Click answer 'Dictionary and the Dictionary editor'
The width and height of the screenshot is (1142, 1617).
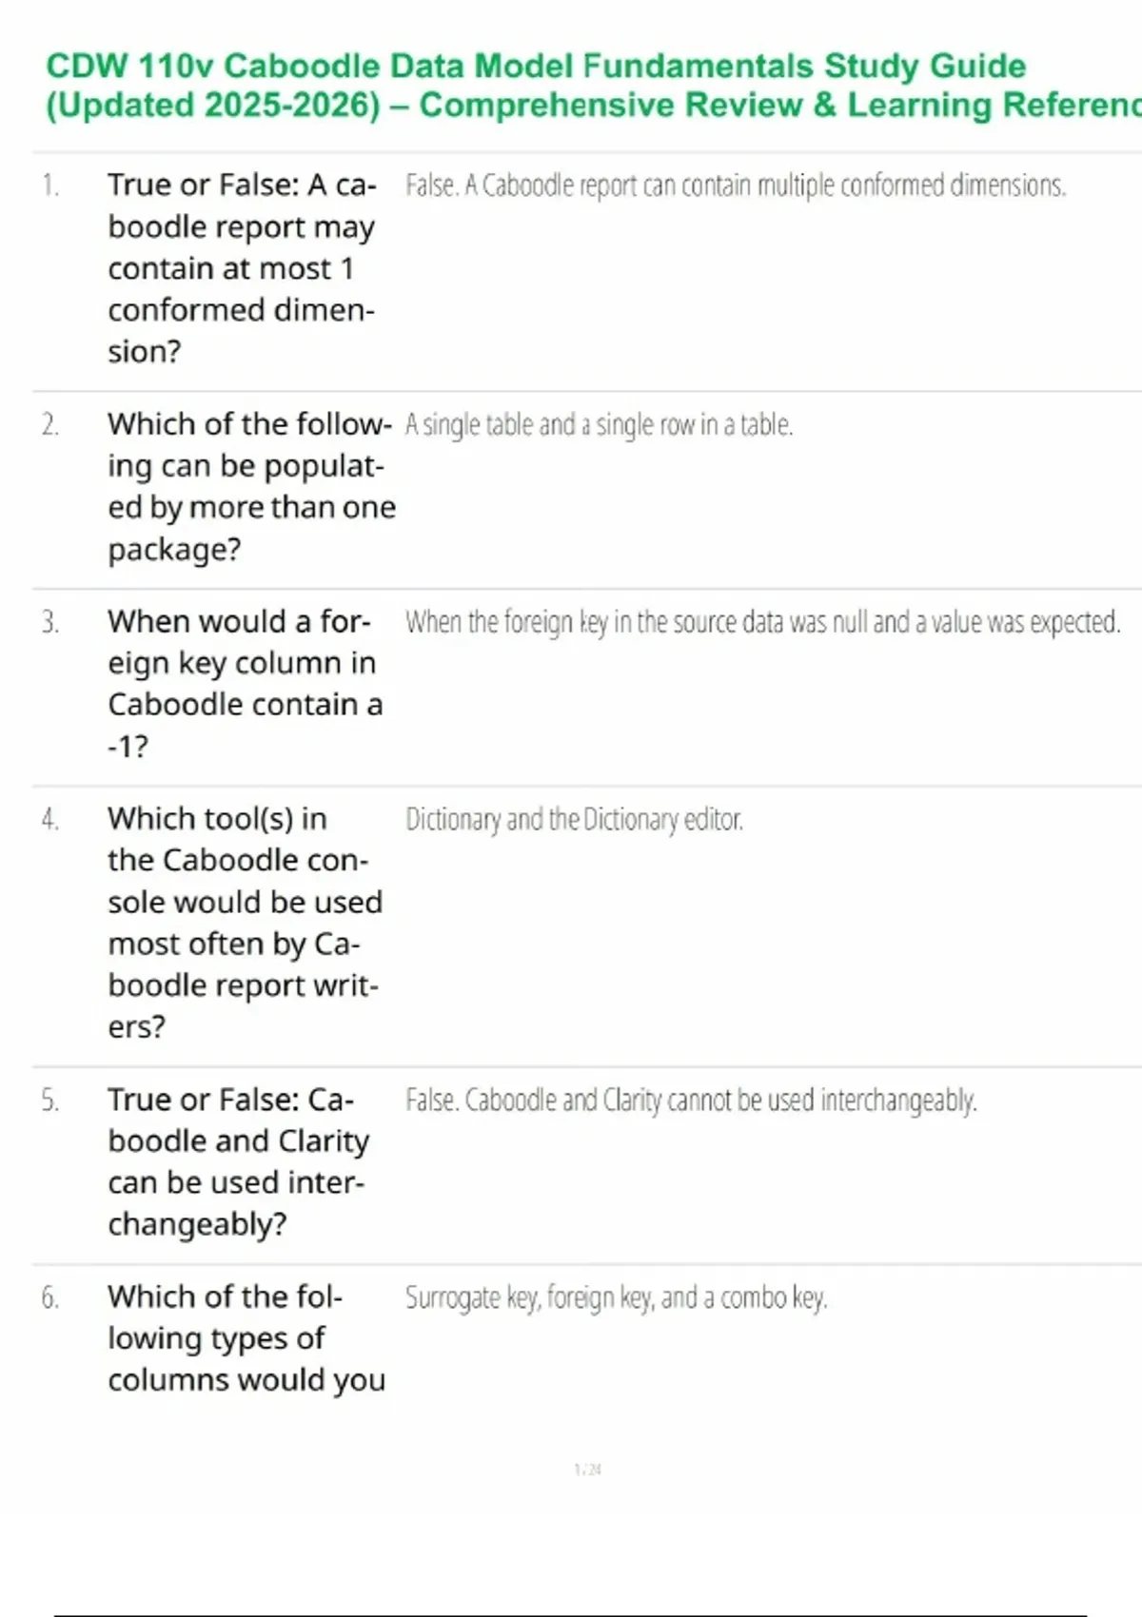(x=574, y=820)
